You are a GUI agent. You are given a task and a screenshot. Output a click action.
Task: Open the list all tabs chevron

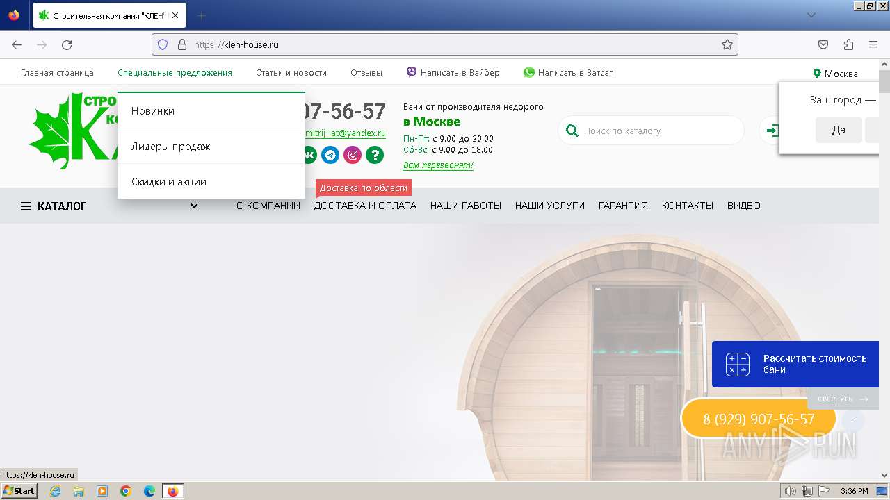(811, 15)
